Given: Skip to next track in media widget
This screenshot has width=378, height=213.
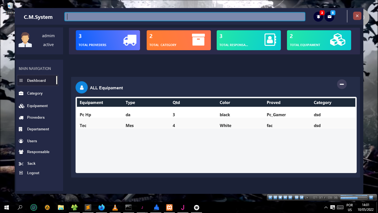Looking at the screenshot, I should pyautogui.click(x=290, y=197).
